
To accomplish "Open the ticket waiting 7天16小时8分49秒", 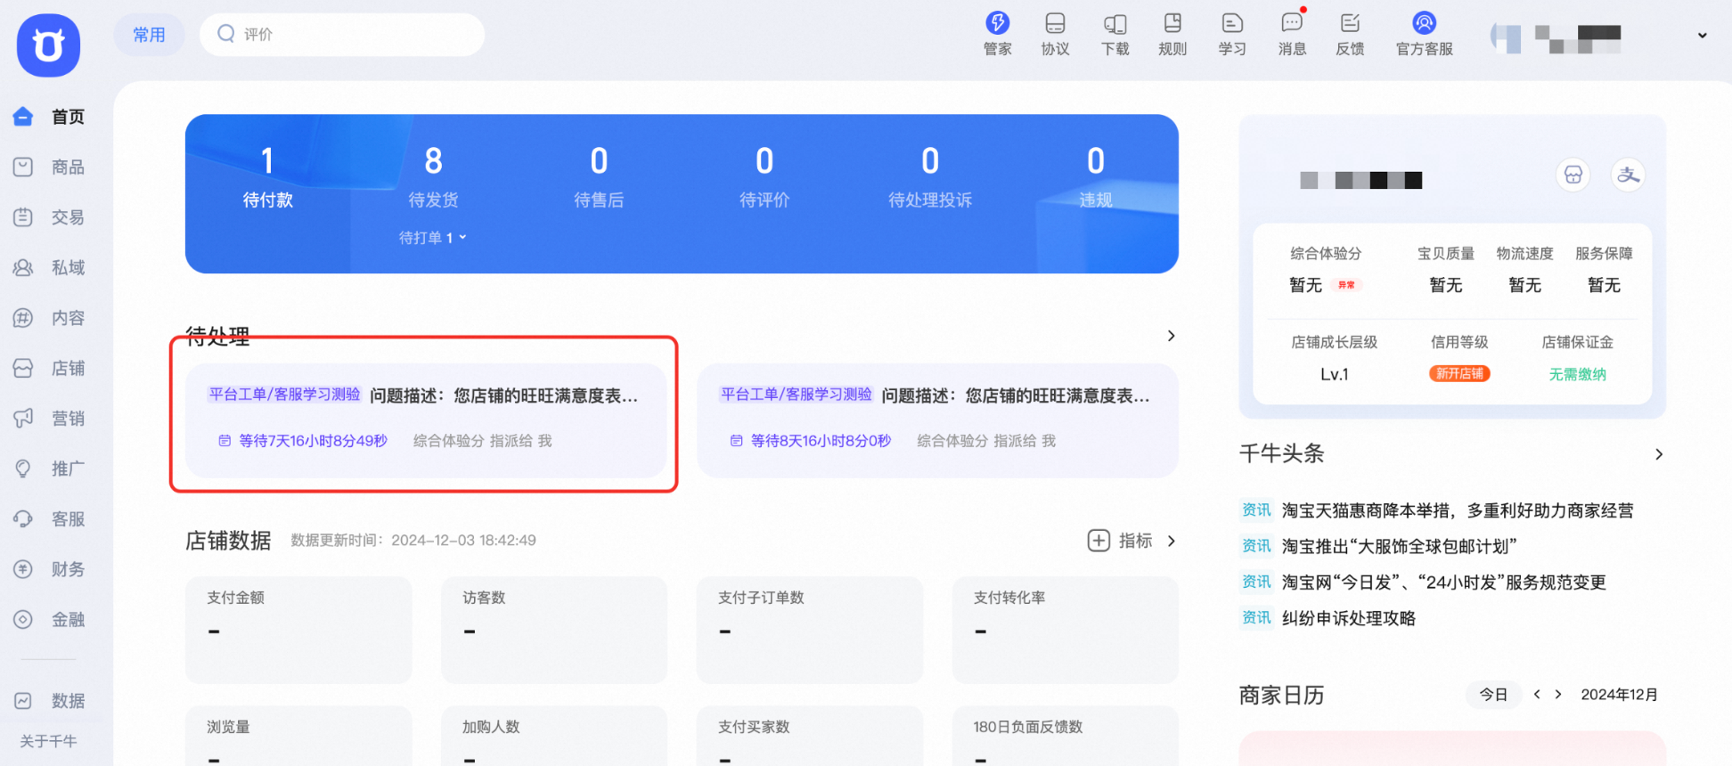I will 426,420.
